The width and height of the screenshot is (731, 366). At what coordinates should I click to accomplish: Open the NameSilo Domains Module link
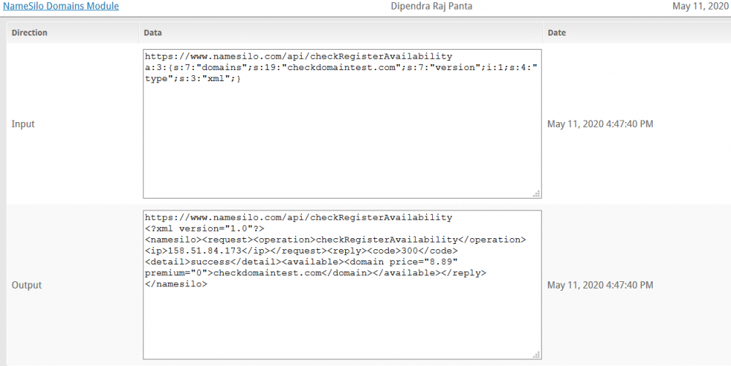(61, 7)
